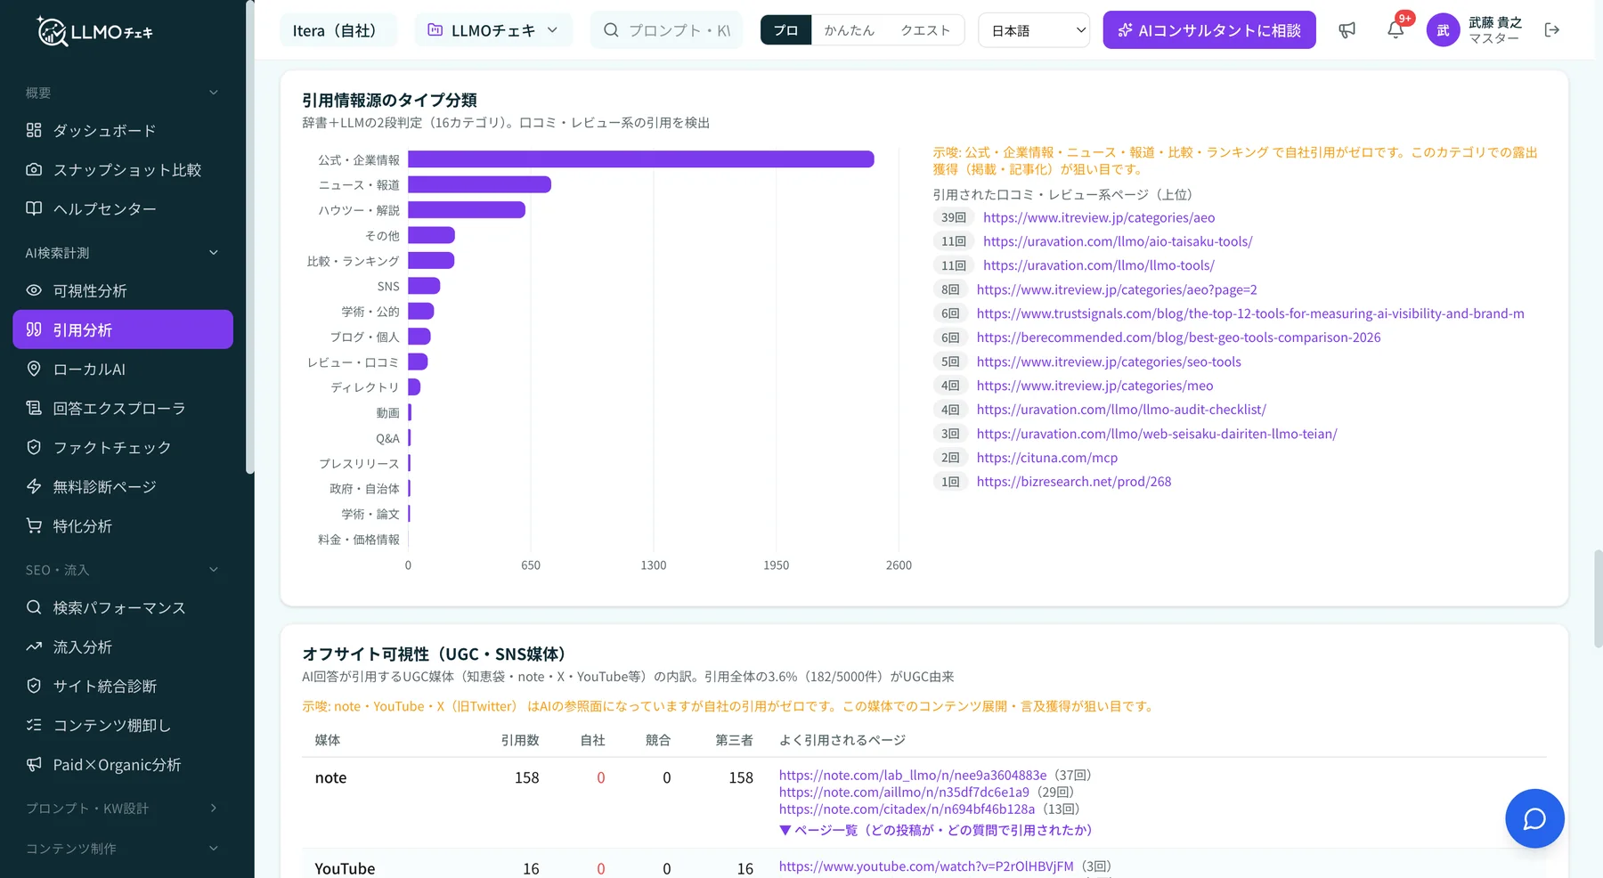
Task: Click the sparkle icon on AIコンサルタント button
Action: tap(1125, 30)
